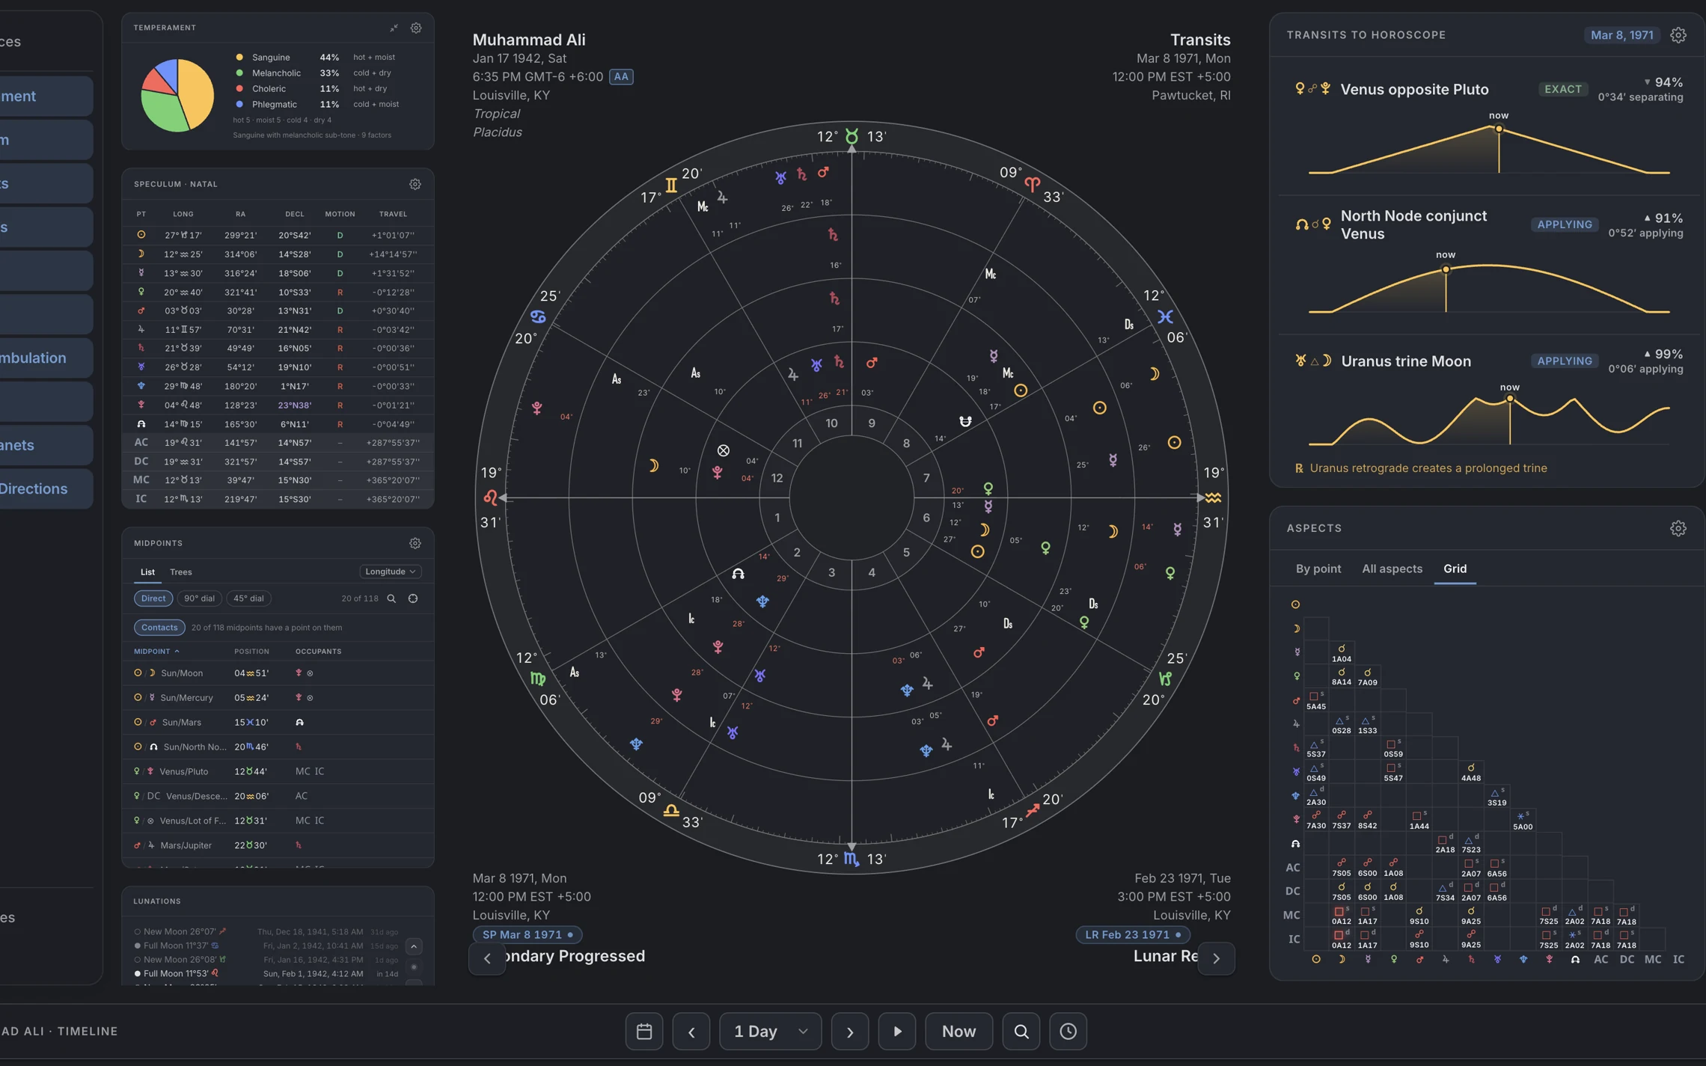Click the Pisces glyph on outer wheel

click(1165, 316)
